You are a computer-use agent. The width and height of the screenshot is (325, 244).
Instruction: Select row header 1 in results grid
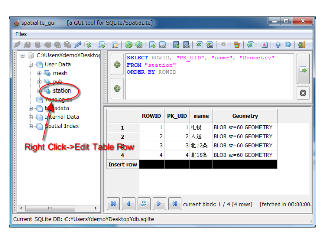pos(123,128)
